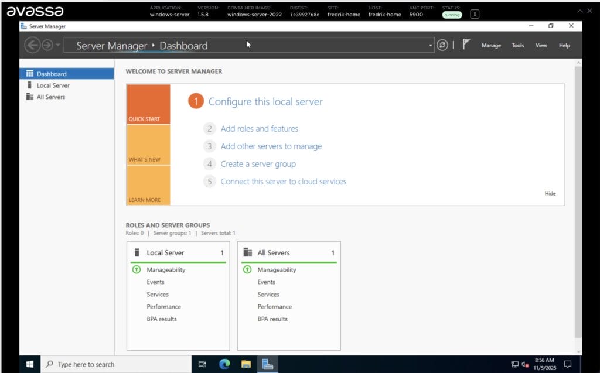Open the Tools menu
This screenshot has width=600, height=373.
[518, 45]
